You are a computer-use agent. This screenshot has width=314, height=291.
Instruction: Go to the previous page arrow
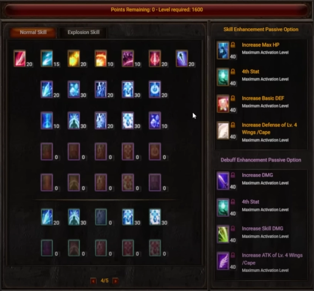(93, 281)
